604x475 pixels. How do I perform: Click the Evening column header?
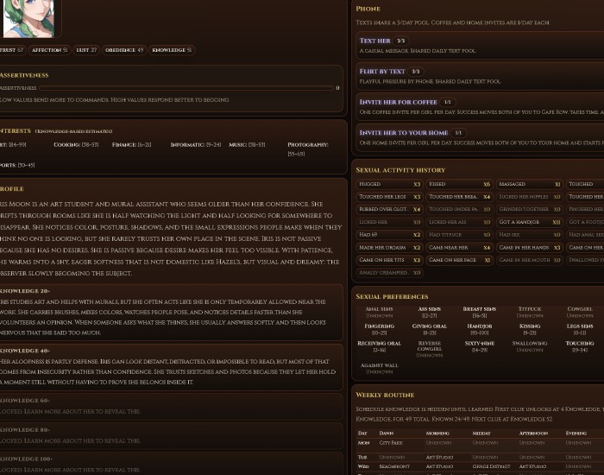(576, 433)
